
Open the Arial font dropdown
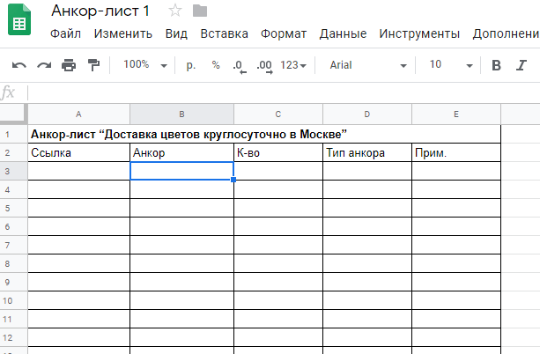(368, 65)
